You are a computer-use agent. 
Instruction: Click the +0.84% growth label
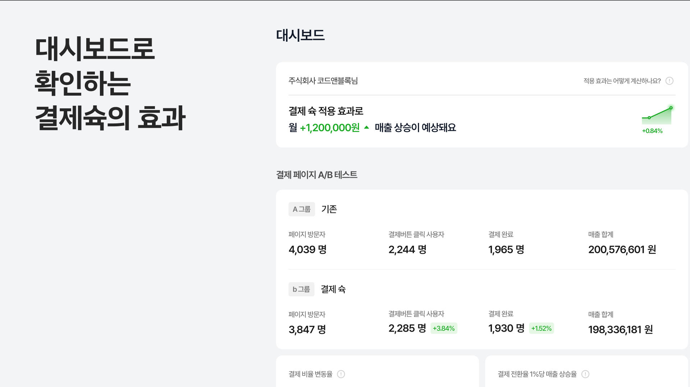click(652, 131)
